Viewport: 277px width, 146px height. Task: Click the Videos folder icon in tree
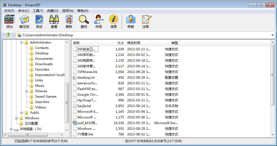pyautogui.click(x=32, y=107)
